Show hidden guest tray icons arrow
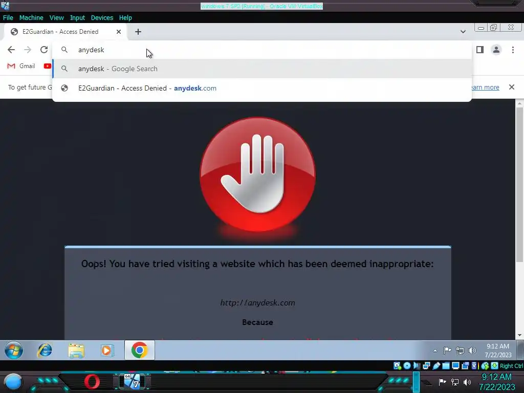Image resolution: width=524 pixels, height=393 pixels. click(x=435, y=351)
